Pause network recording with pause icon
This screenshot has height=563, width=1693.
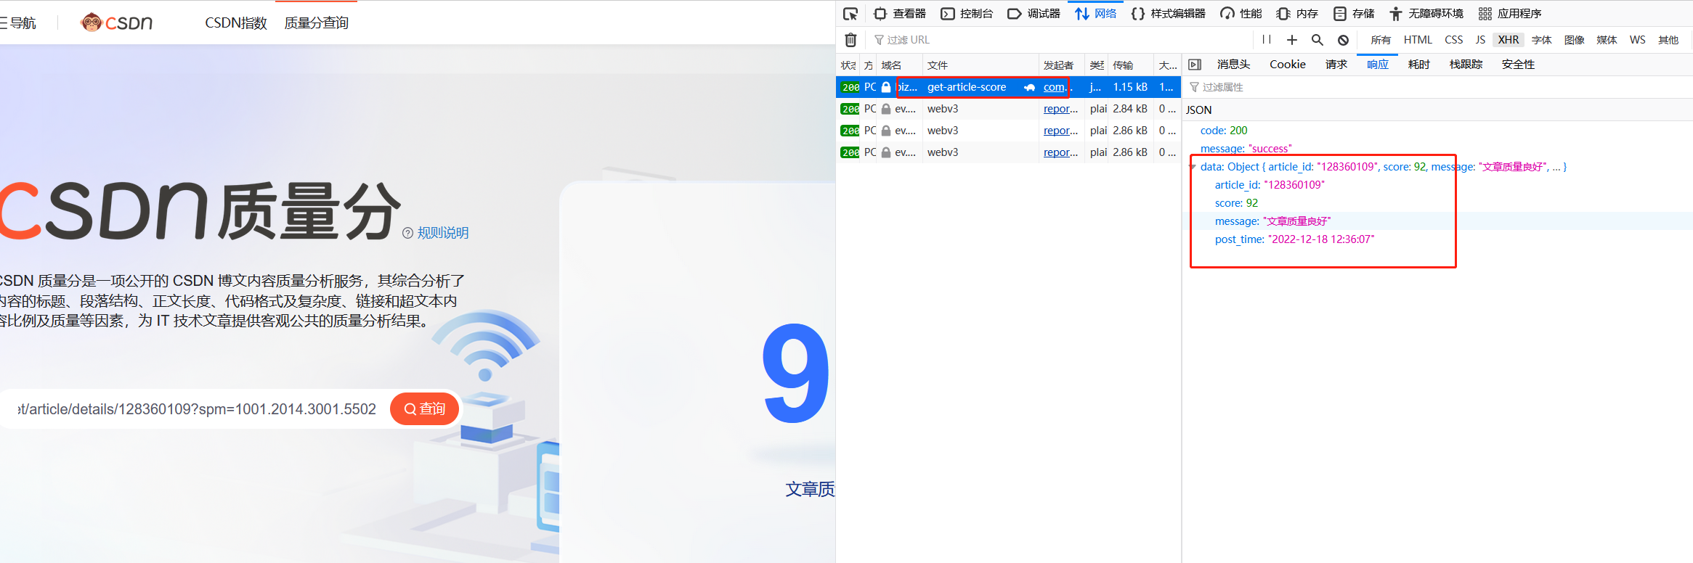point(1267,40)
